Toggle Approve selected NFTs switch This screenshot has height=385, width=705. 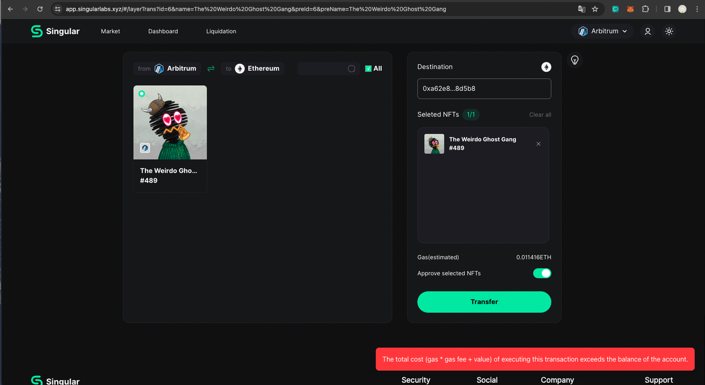click(542, 273)
